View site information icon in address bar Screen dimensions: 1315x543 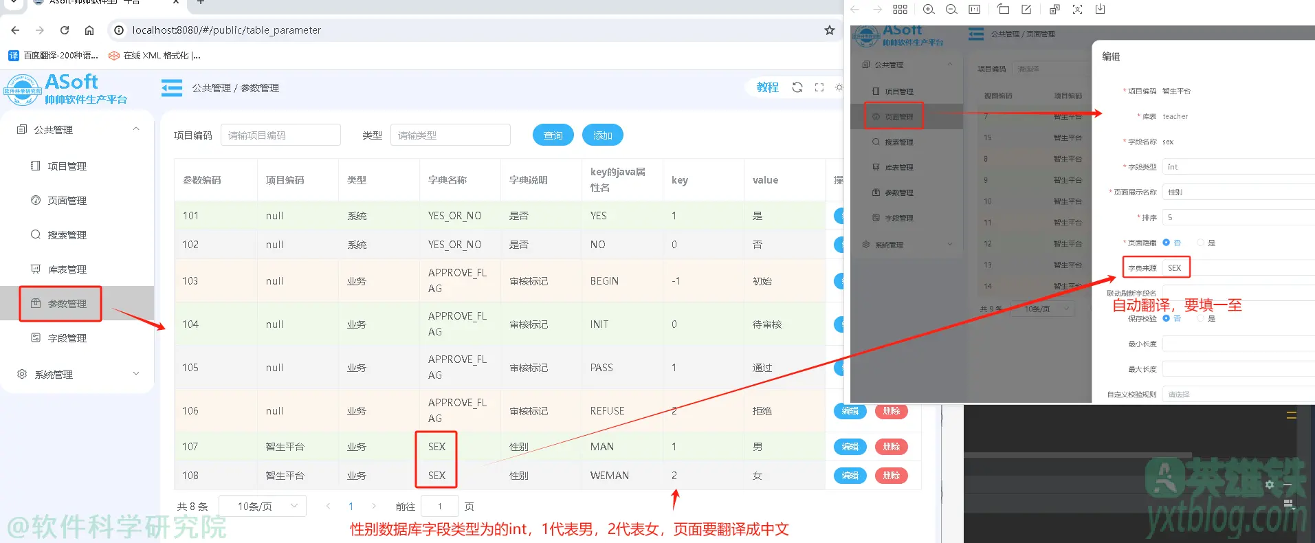coord(119,30)
